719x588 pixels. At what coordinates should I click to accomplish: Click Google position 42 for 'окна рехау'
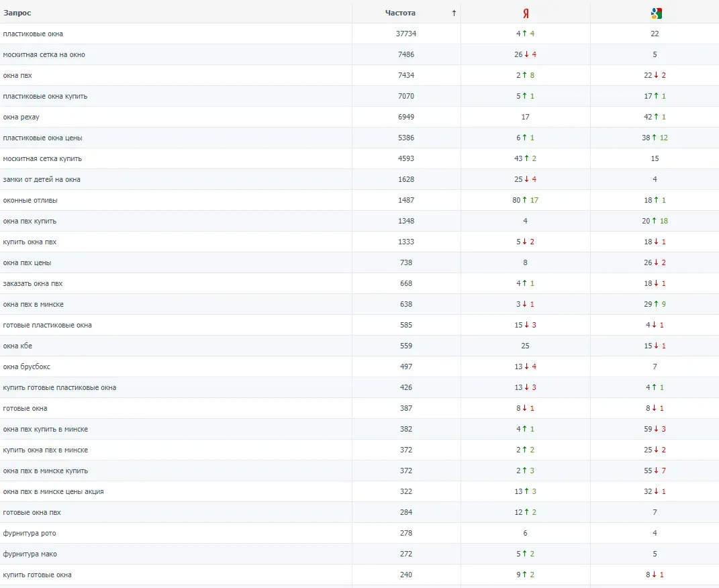[648, 117]
